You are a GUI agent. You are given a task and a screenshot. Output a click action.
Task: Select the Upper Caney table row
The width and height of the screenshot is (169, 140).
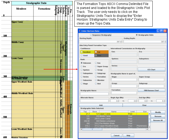click(x=114, y=114)
